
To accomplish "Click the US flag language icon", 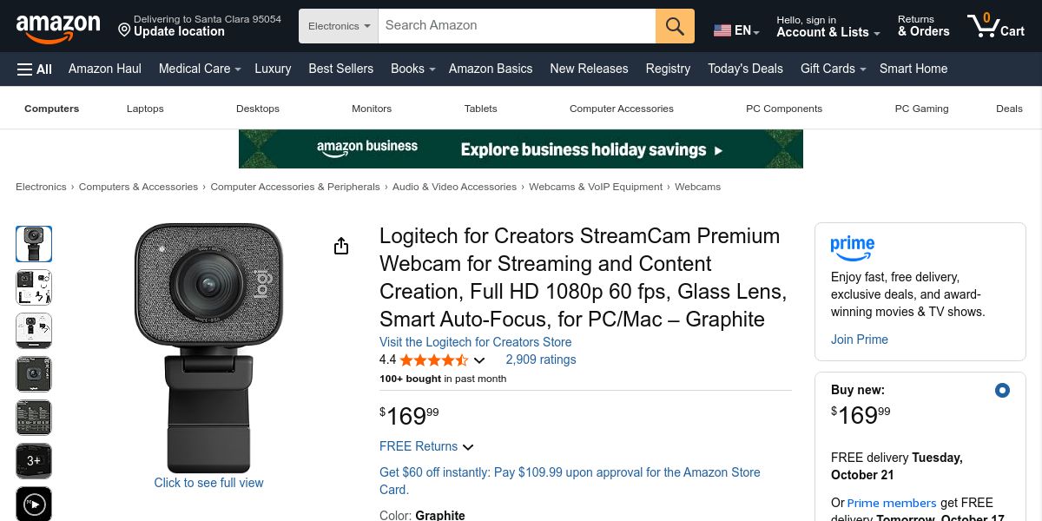I will [x=722, y=30].
